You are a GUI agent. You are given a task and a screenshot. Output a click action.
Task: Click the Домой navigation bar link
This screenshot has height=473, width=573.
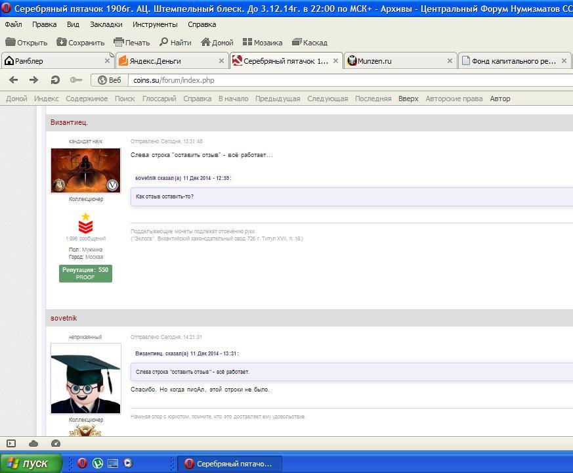point(16,99)
